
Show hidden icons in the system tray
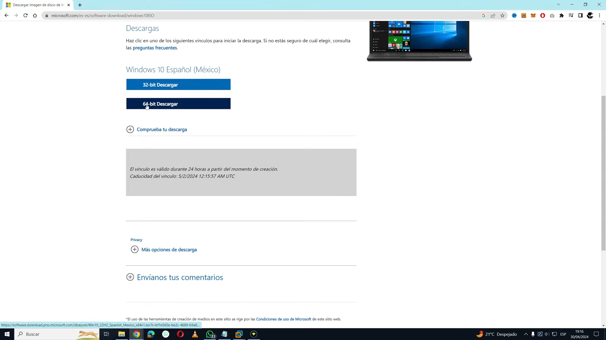(x=526, y=334)
